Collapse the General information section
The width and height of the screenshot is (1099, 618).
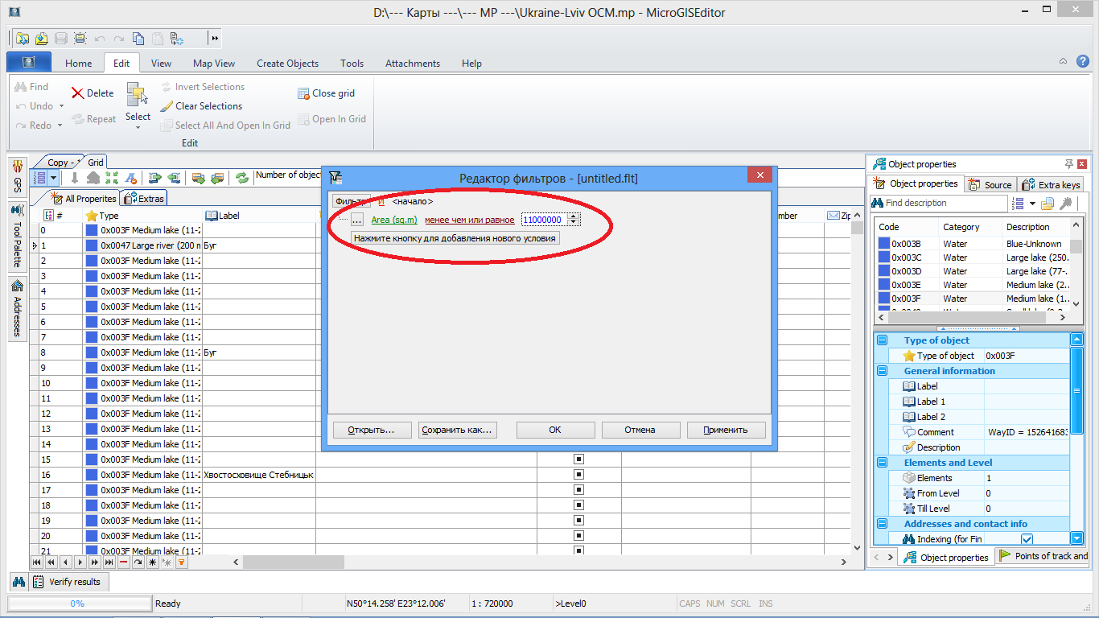(882, 371)
